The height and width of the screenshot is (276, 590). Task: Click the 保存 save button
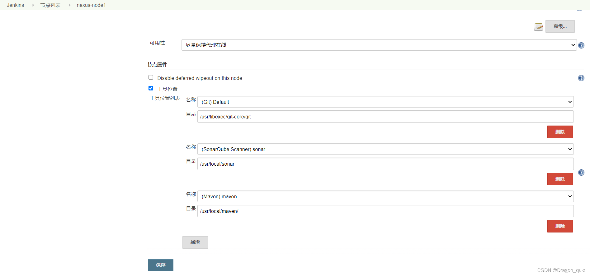point(161,265)
